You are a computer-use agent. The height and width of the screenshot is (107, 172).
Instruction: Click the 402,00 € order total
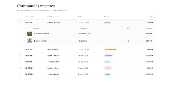point(149,74)
